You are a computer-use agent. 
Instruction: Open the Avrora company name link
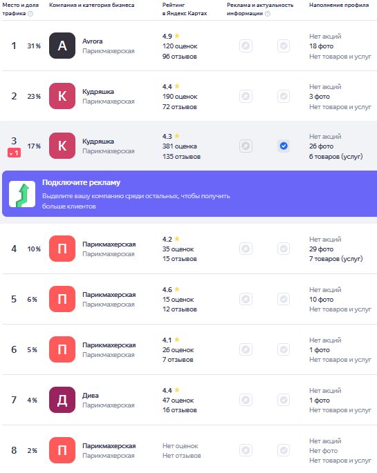[93, 41]
